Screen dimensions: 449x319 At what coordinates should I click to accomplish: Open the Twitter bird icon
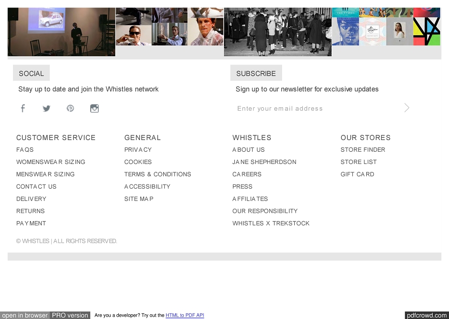tap(46, 108)
